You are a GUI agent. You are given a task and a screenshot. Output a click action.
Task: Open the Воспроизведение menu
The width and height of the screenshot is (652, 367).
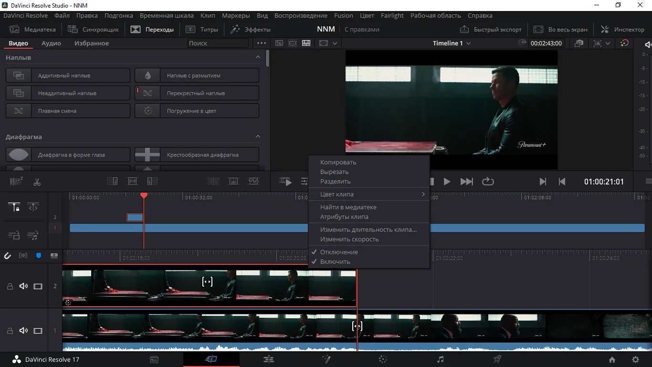pyautogui.click(x=301, y=15)
